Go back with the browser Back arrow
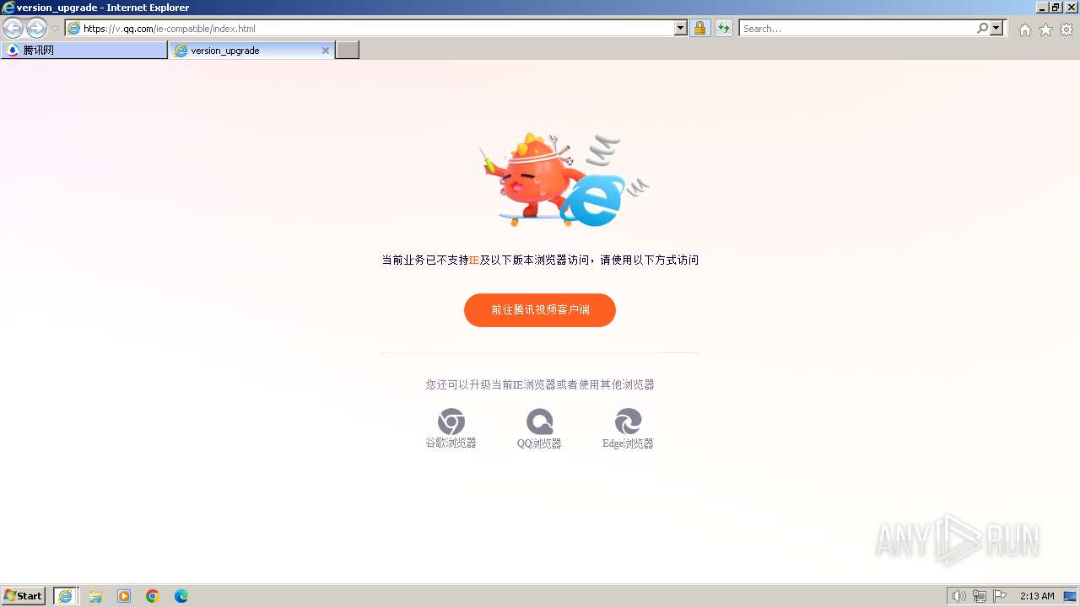 point(13,29)
